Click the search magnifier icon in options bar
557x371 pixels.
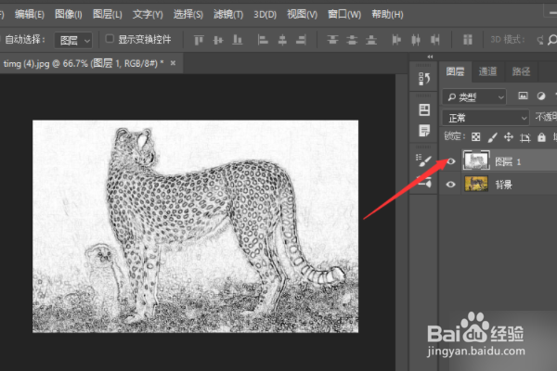[x=551, y=40]
